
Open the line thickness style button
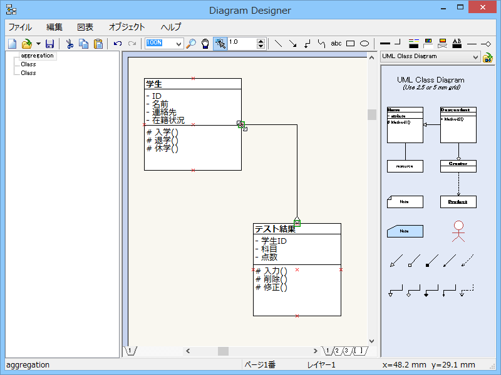click(385, 43)
